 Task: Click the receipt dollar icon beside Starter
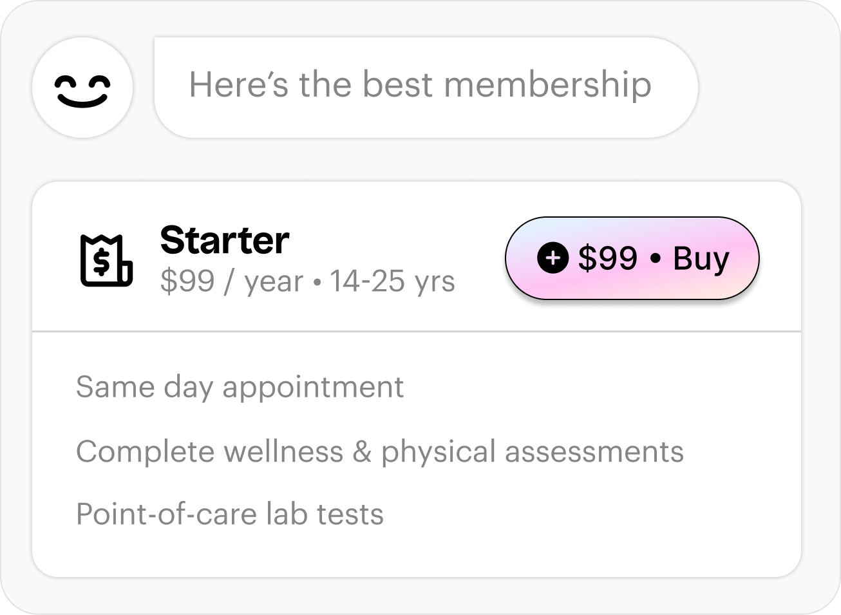(x=106, y=261)
